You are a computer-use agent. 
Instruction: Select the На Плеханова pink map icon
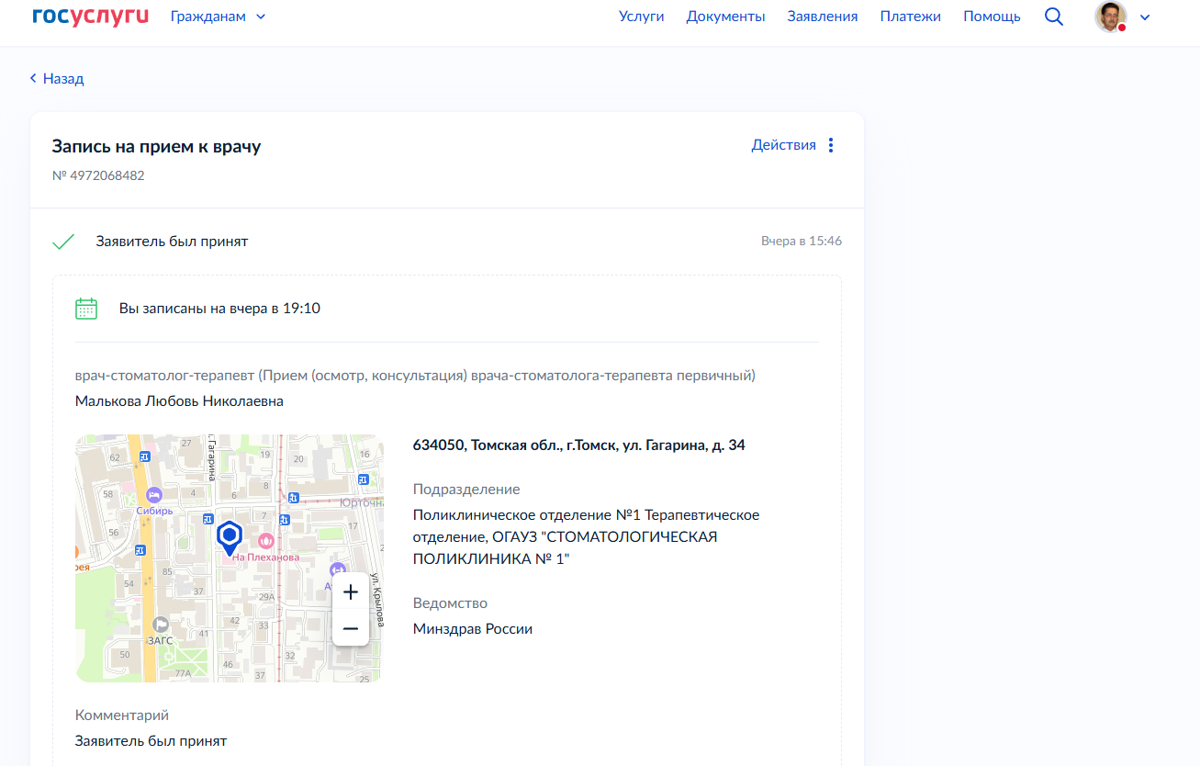tap(266, 541)
